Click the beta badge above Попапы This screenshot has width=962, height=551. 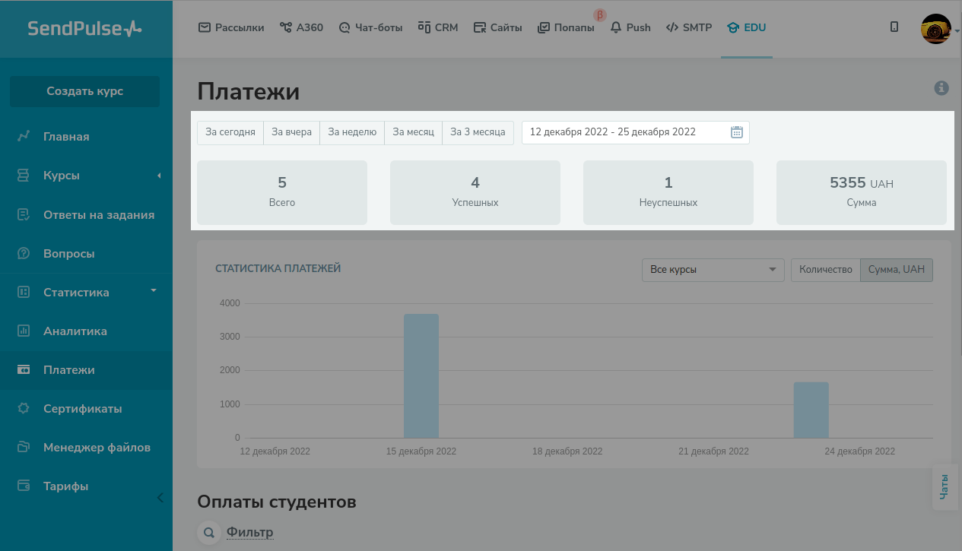600,15
